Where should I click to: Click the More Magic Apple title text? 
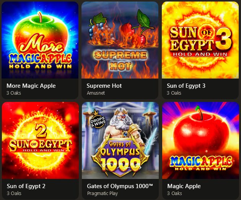[31, 86]
